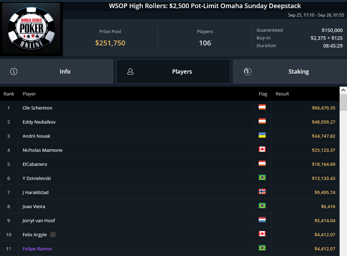
Task: Select player Felix Argyle
Action: pos(35,235)
